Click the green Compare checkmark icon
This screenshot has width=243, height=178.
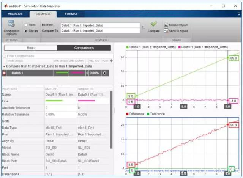[x=153, y=25]
